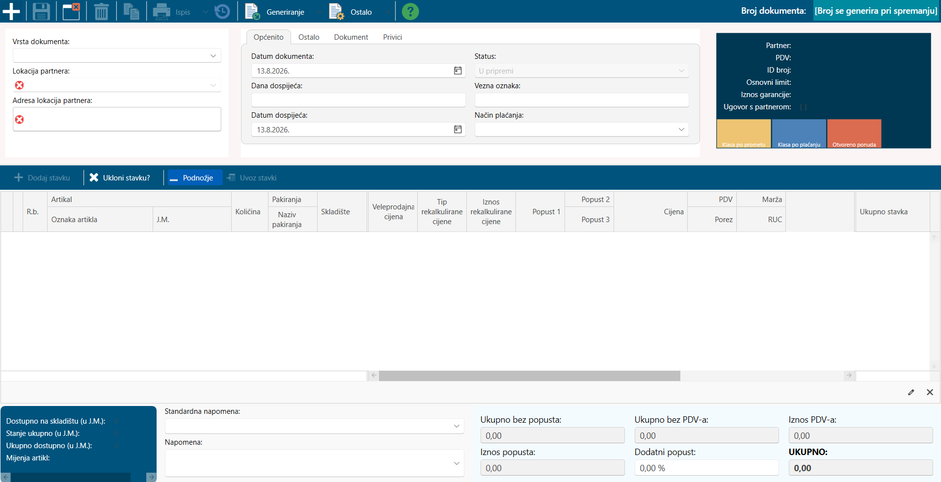Switch to the Općenito tab
This screenshot has width=941, height=482.
tap(269, 37)
